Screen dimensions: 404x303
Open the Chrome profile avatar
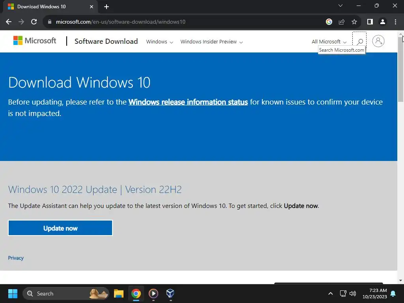click(x=383, y=22)
